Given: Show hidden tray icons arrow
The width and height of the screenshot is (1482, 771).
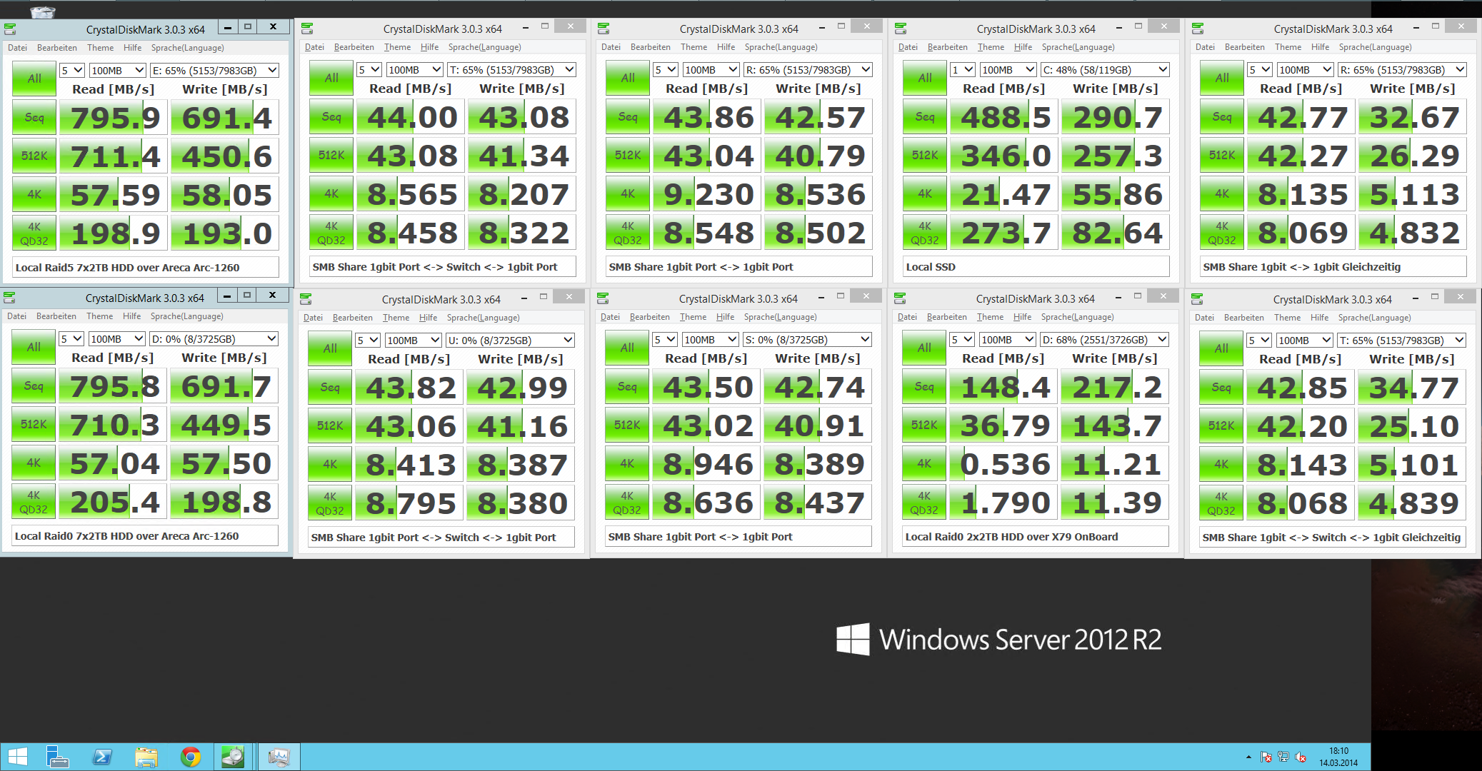Looking at the screenshot, I should [x=1248, y=757].
